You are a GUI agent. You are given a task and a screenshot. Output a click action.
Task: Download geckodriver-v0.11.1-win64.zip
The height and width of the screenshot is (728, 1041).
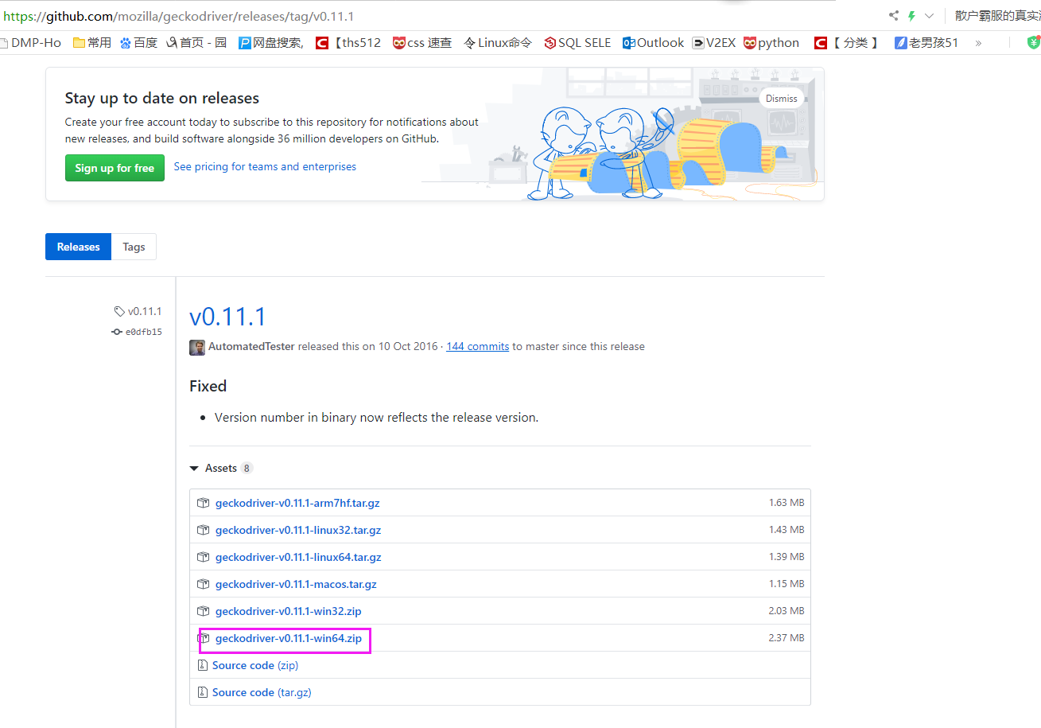click(289, 638)
